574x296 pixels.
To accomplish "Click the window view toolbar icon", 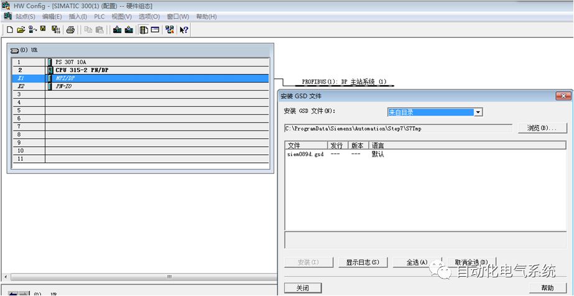I will point(155,30).
